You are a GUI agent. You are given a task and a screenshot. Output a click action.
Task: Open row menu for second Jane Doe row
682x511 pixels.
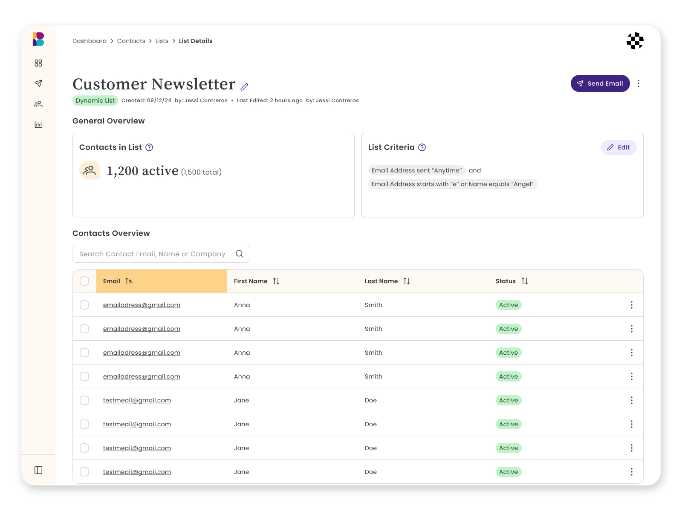coord(632,424)
